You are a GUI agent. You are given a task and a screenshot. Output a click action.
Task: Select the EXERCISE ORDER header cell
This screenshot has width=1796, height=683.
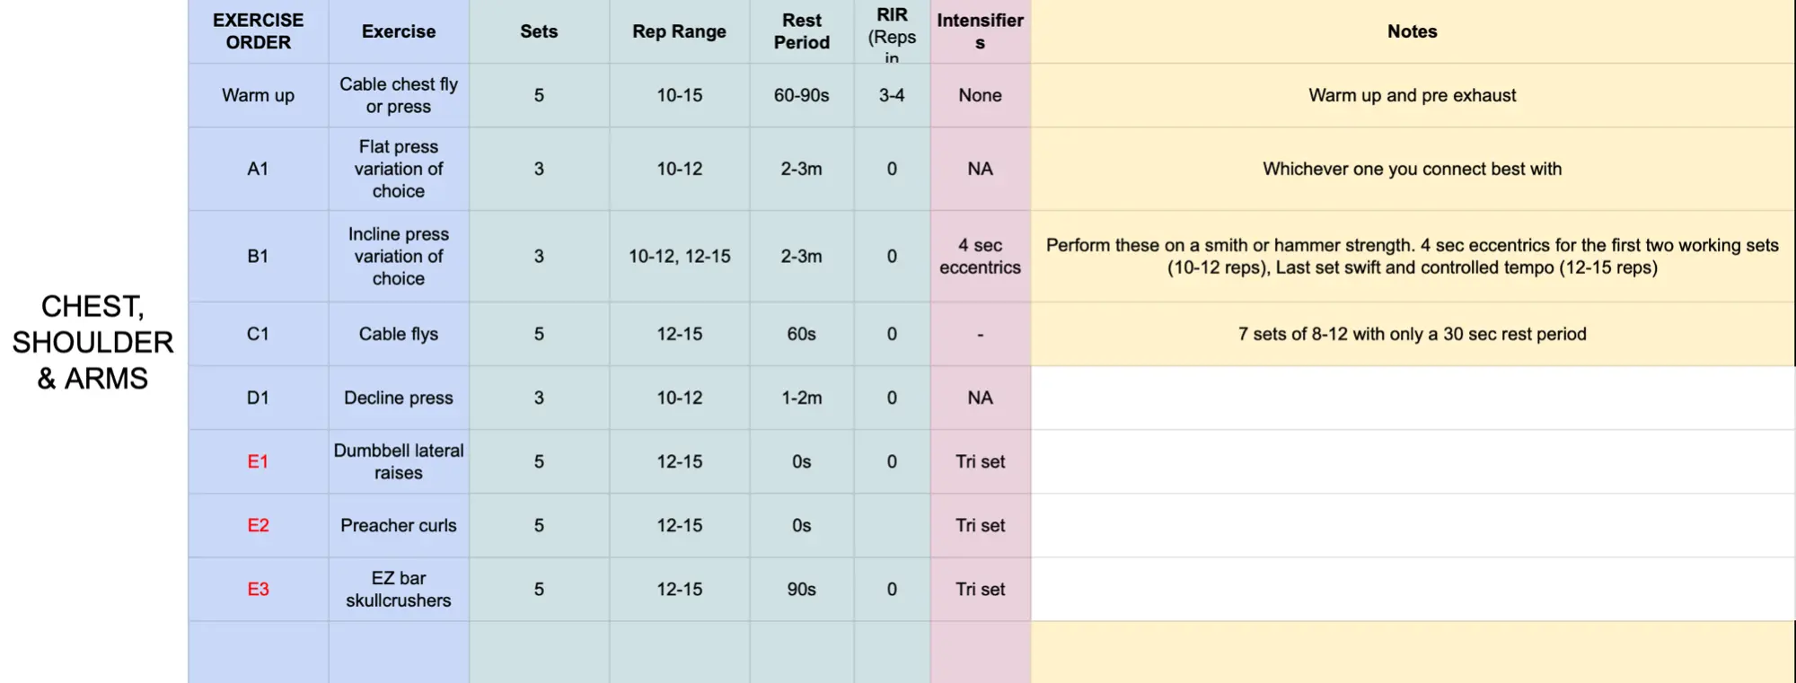pyautogui.click(x=258, y=31)
